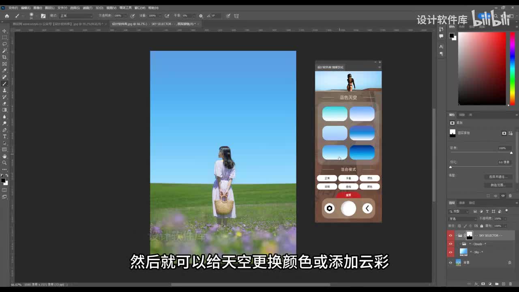Toggle visibility of the Clouds layer
Viewport: 519px width, 292px height.
pos(450,244)
